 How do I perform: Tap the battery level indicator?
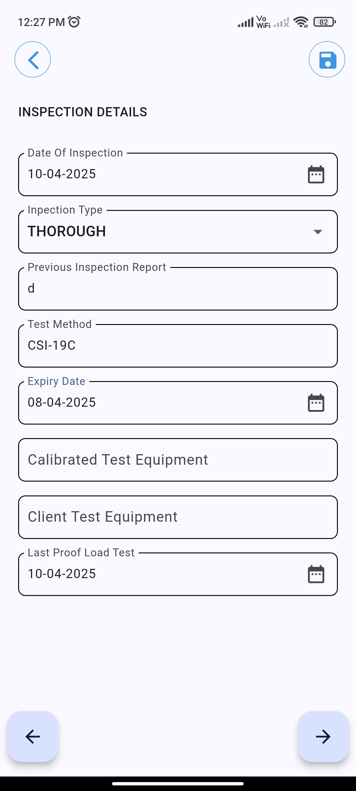(324, 22)
